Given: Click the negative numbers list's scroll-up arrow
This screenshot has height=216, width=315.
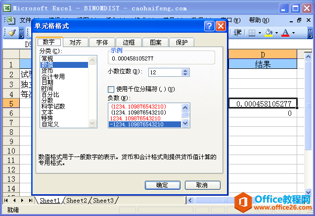Looking at the screenshot, I should 185,108.
